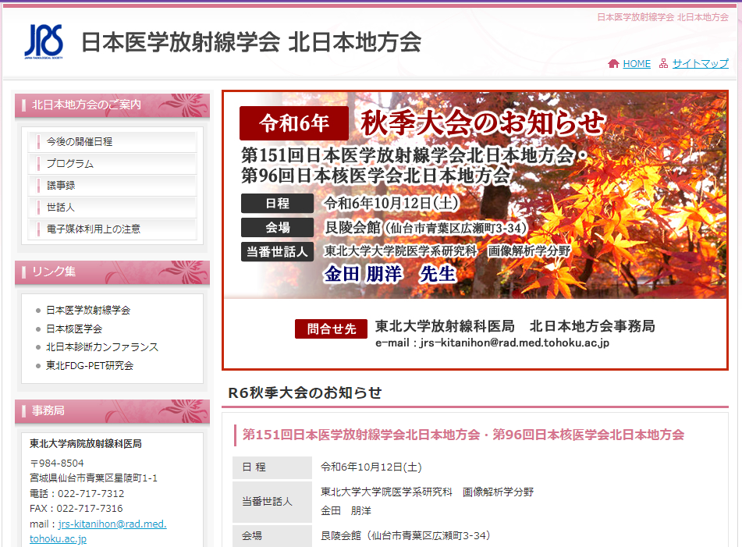Click the 金田 朋洋 name in the table

coord(346,510)
